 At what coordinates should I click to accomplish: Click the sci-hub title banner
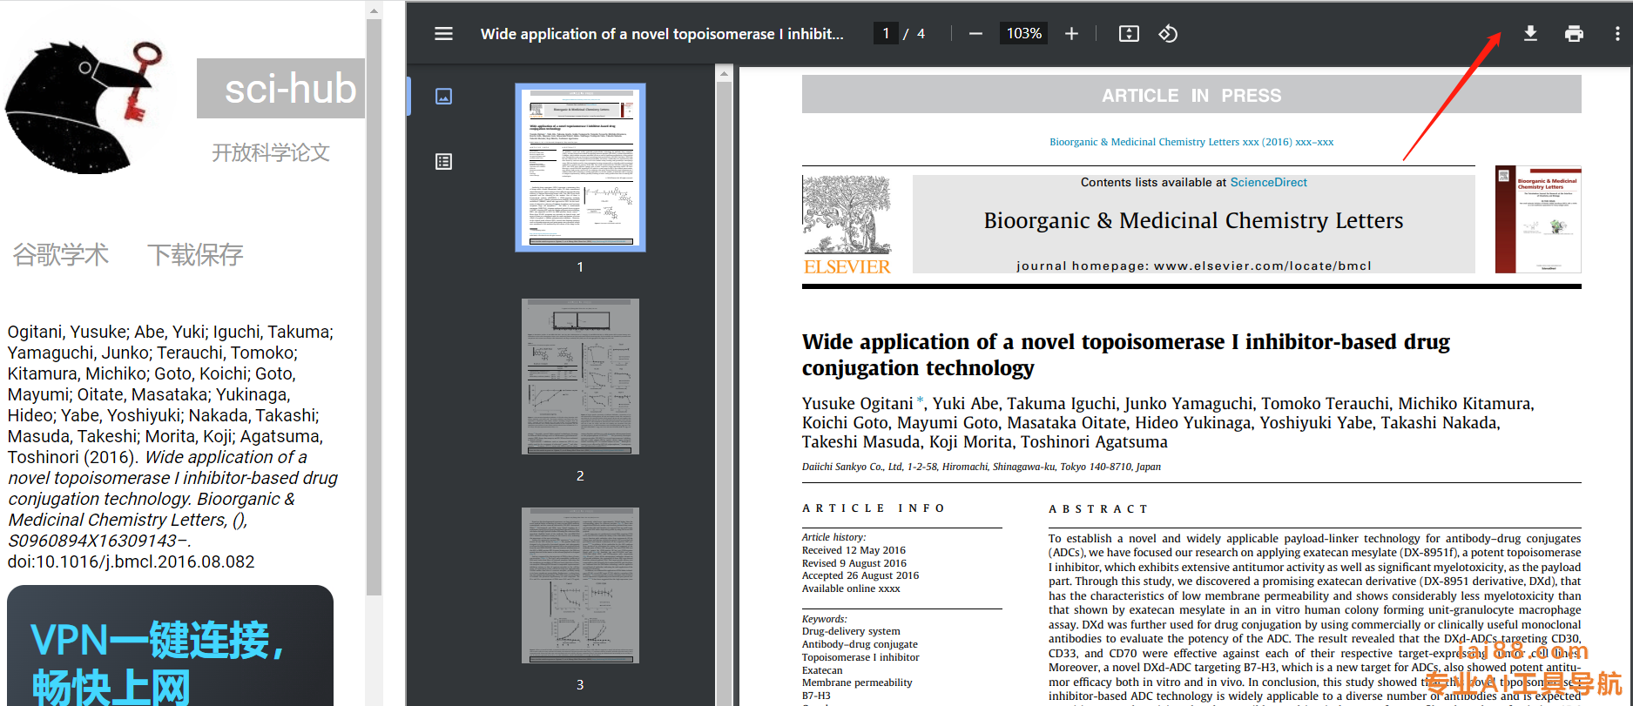280,88
